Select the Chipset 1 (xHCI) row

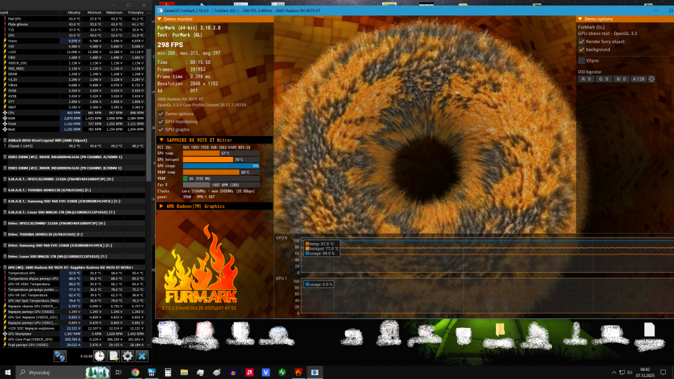(x=73, y=146)
